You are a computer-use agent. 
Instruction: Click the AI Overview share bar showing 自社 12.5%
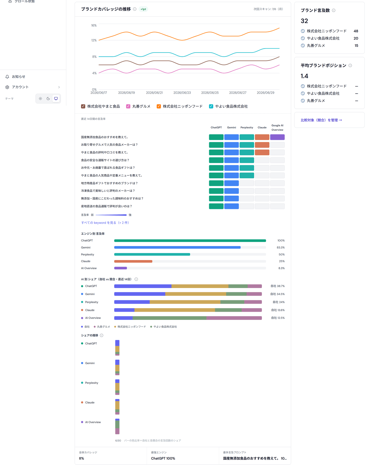click(188, 318)
